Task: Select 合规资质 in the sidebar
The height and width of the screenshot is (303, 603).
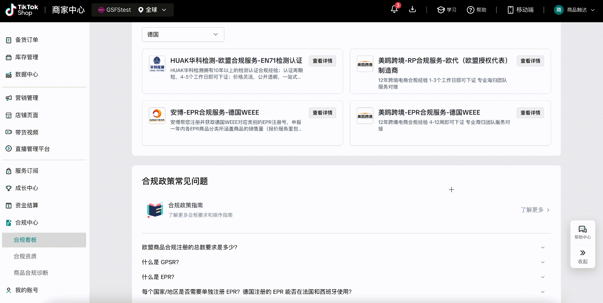Action: pyautogui.click(x=25, y=256)
